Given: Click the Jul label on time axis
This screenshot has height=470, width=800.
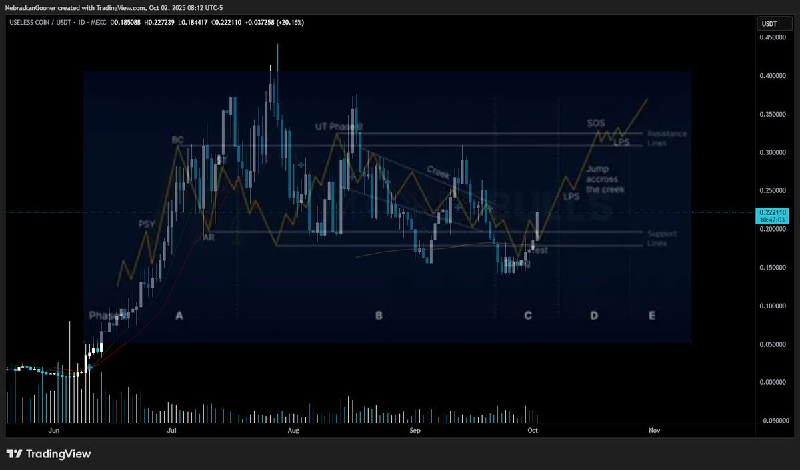Looking at the screenshot, I should 172,431.
